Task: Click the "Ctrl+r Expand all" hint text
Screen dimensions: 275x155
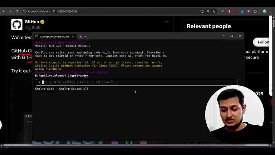Action: point(74,89)
